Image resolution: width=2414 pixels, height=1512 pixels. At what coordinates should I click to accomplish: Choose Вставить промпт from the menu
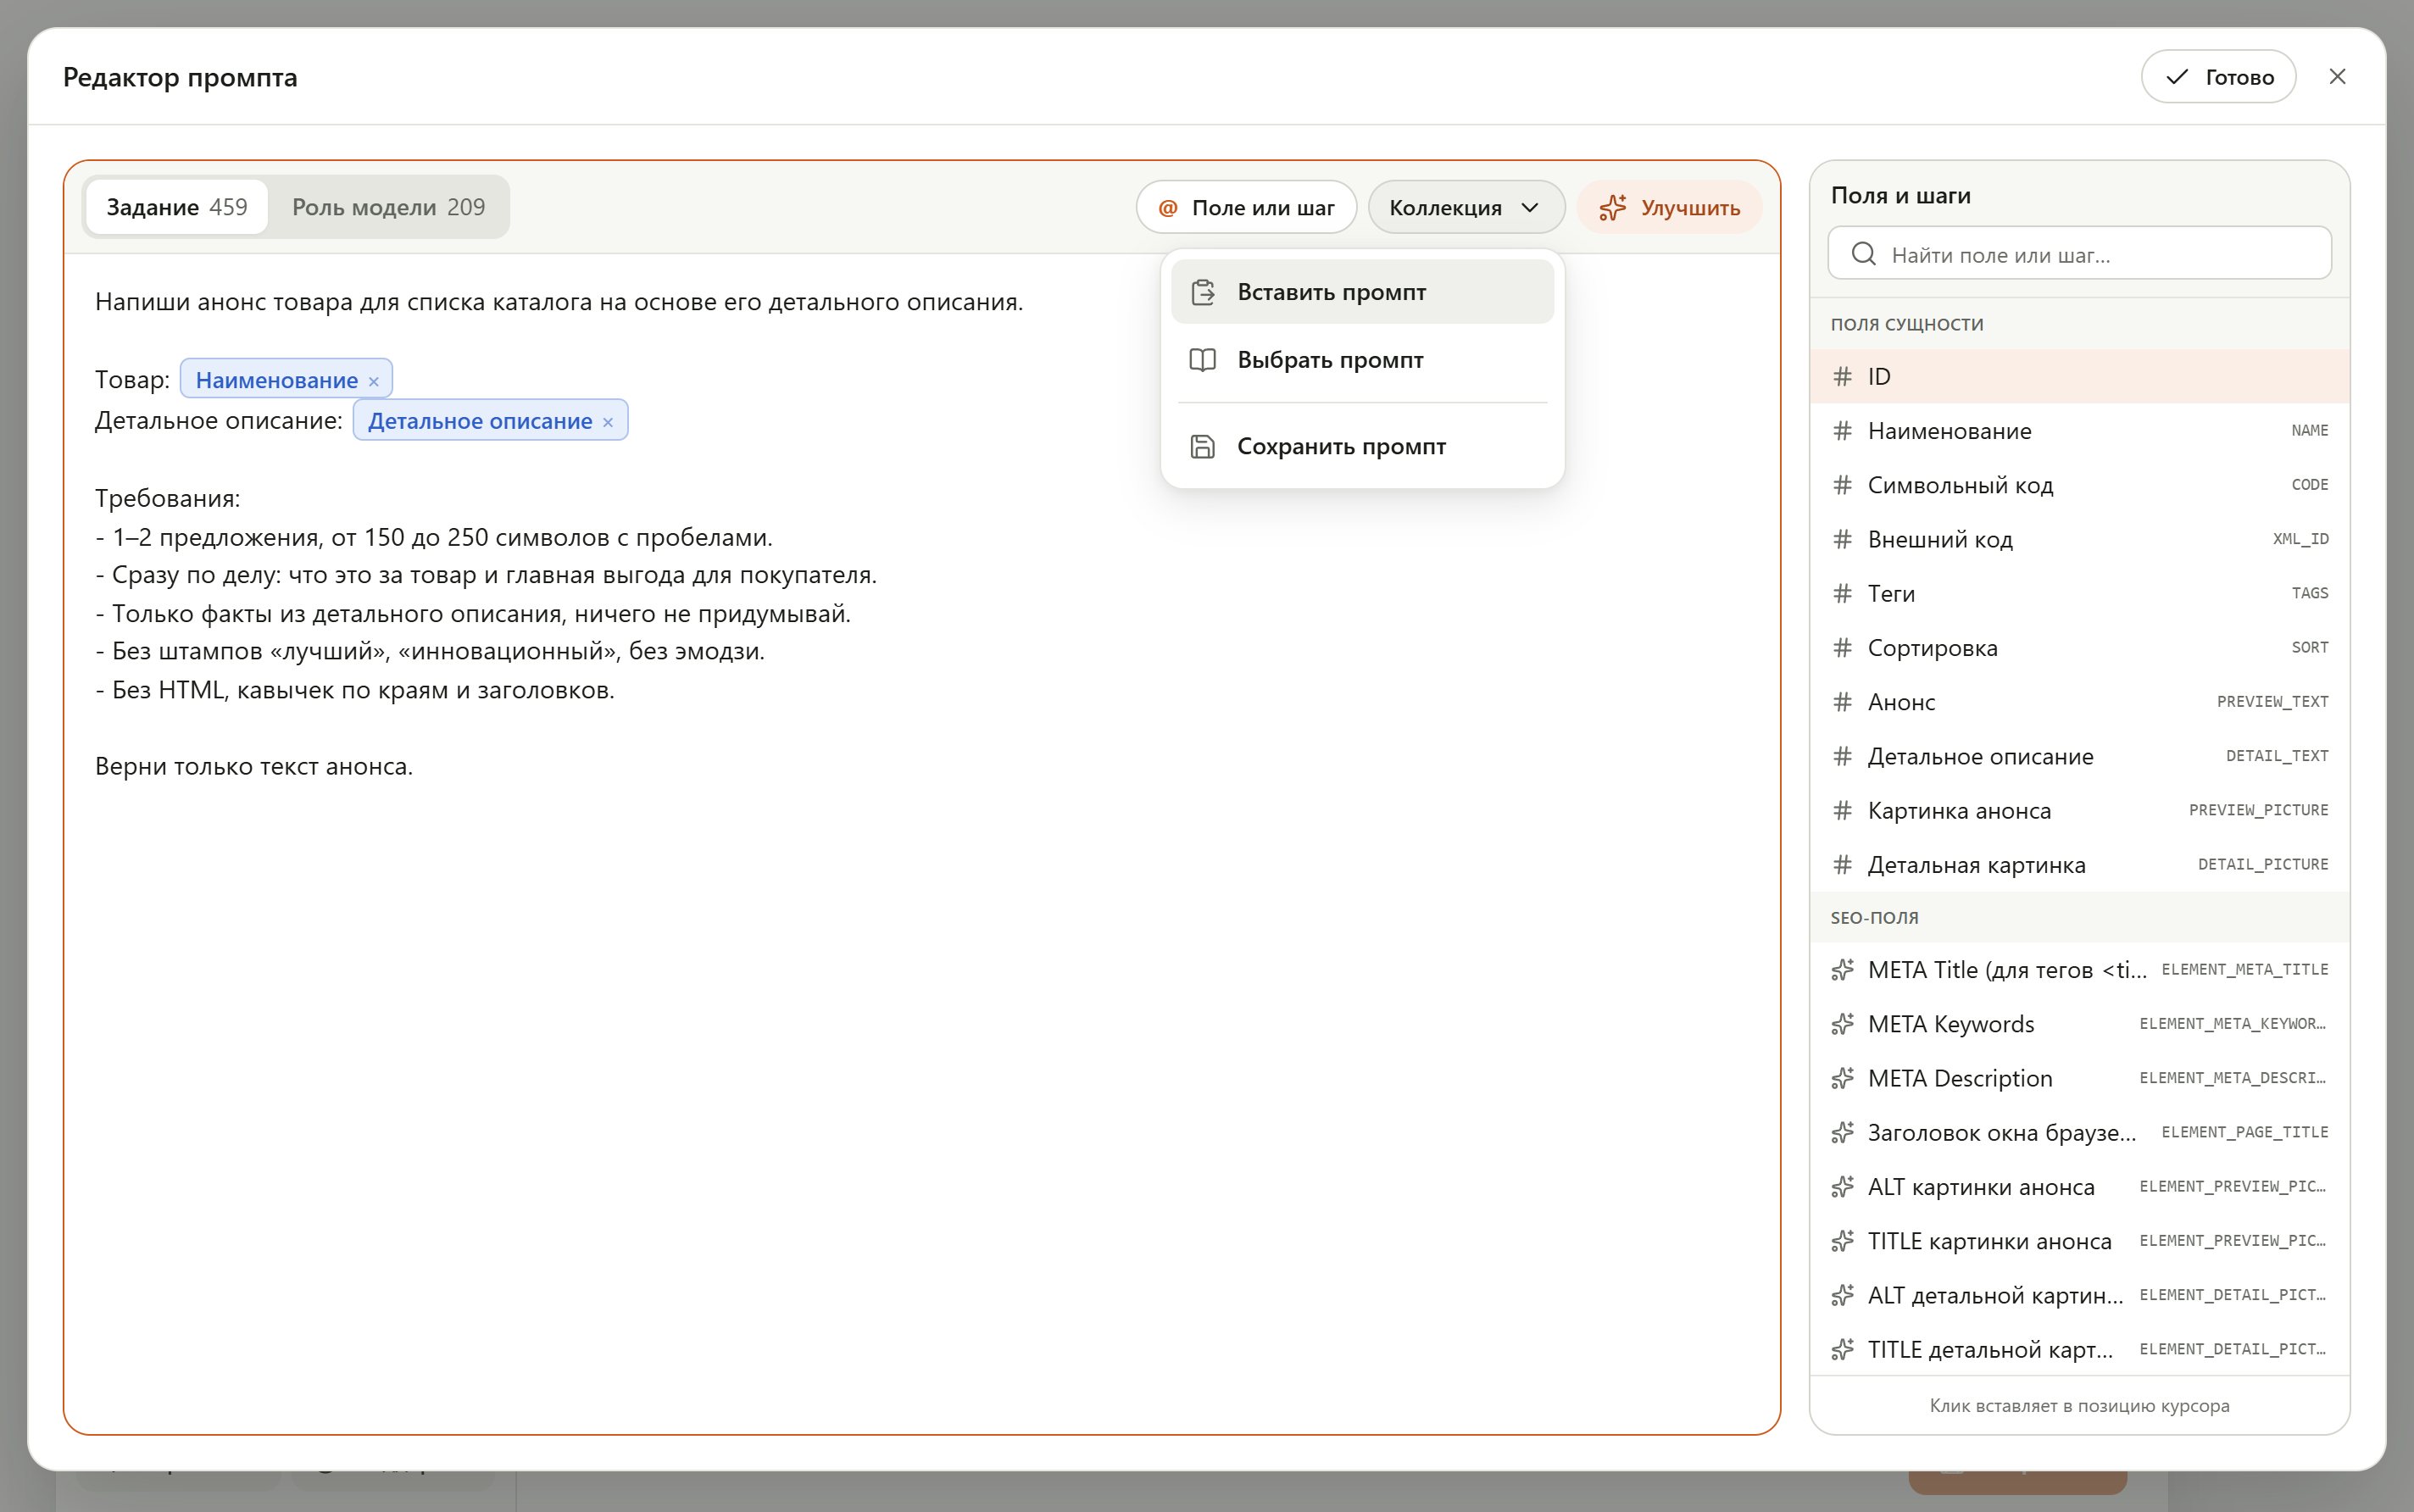coord(1362,292)
